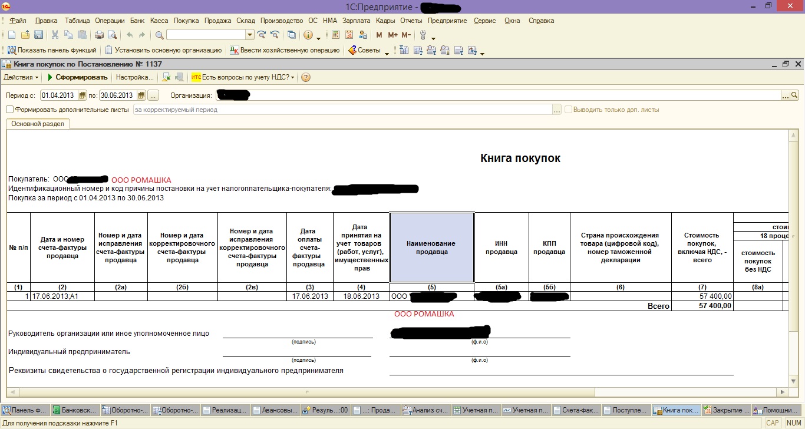Click the 'Настройка...' button
The height and width of the screenshot is (429, 805).
pyautogui.click(x=134, y=77)
